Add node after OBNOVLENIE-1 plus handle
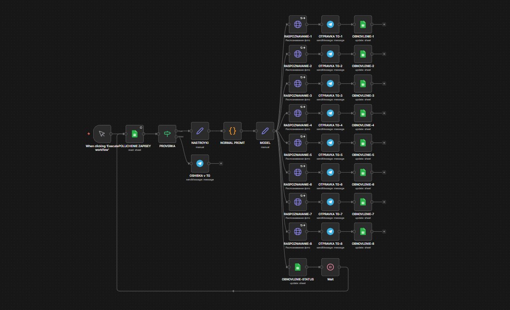 (x=384, y=25)
